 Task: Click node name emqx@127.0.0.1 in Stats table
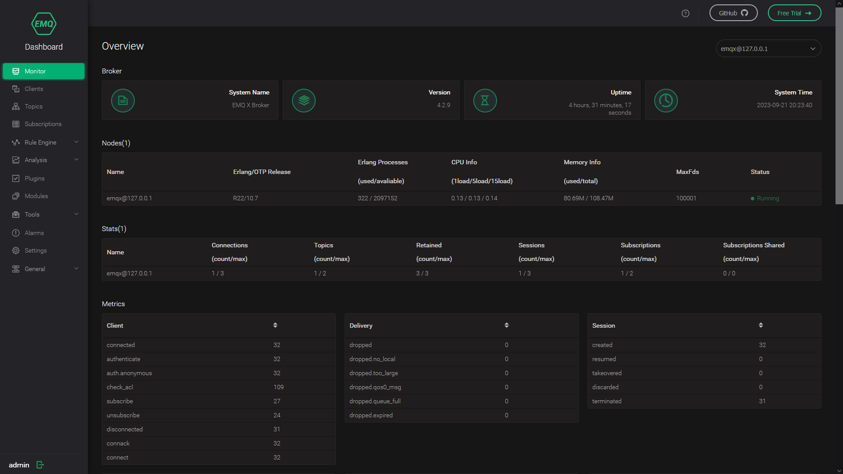pyautogui.click(x=129, y=273)
